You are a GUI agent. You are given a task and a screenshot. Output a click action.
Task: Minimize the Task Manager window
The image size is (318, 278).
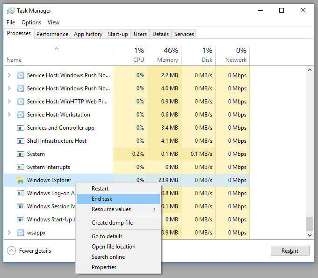click(x=260, y=11)
